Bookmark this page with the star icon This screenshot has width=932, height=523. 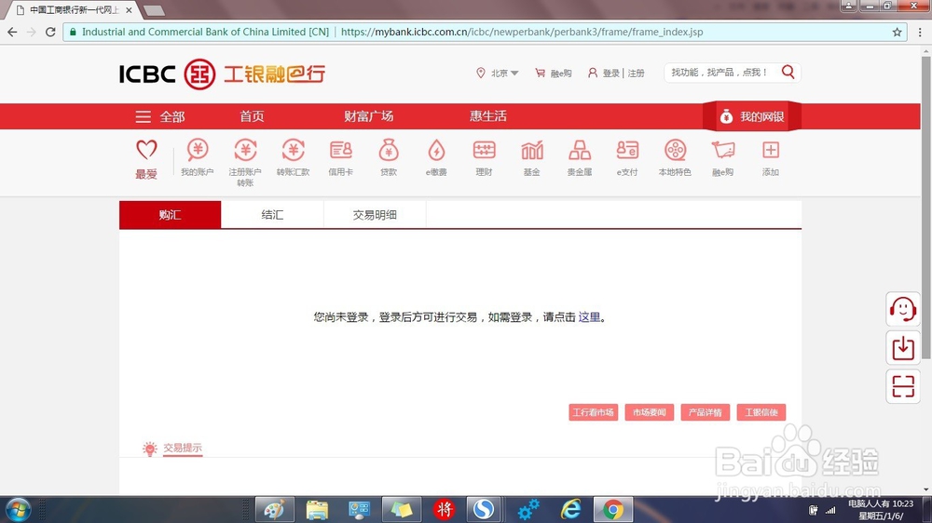click(897, 32)
